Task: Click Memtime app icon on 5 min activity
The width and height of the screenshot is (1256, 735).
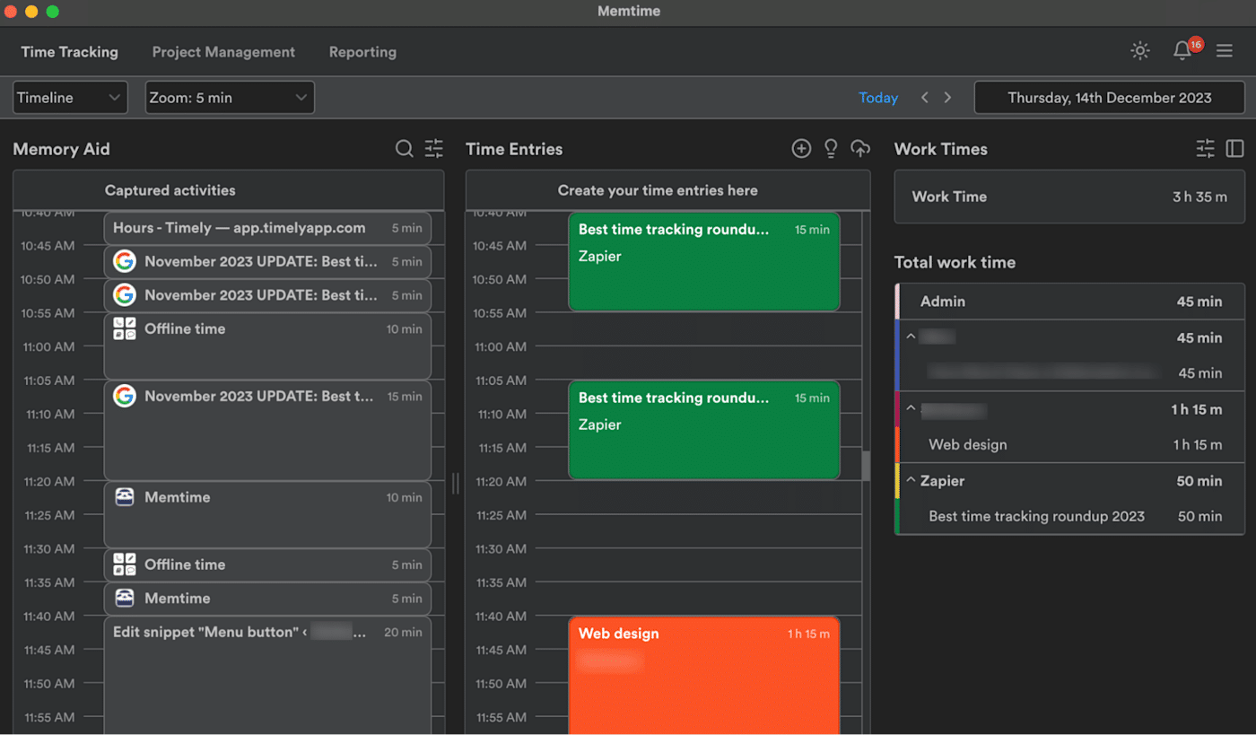Action: pos(125,598)
